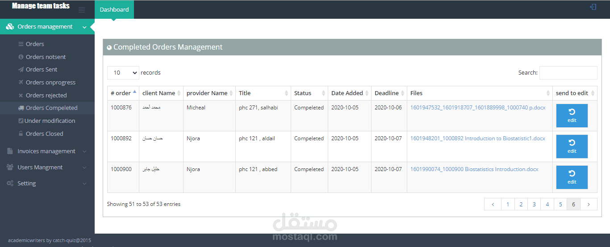The width and height of the screenshot is (610, 247).
Task: Go to page 1 of results
Action: 508,204
